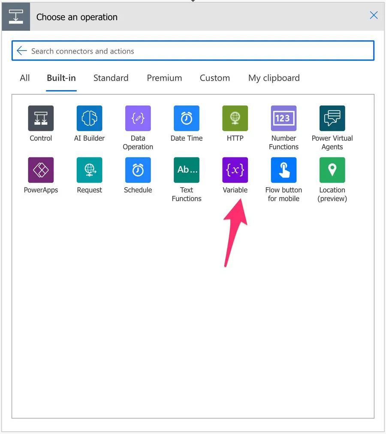This screenshot has height=434, width=386.
Task: Show the My clipboard tab
Action: click(x=274, y=78)
